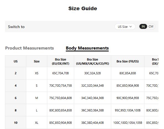Click US size 10 row header
This screenshot has height=129, width=164.
tap(15, 123)
